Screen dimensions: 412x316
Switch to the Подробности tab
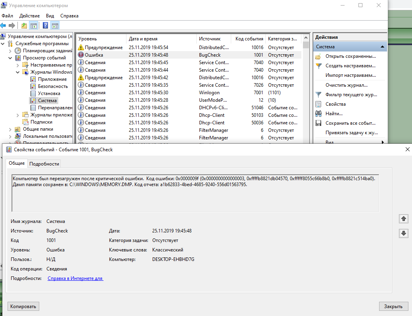[44, 164]
